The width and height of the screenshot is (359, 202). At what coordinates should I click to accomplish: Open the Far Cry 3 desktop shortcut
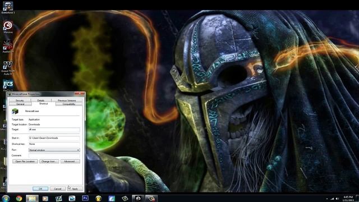8,85
